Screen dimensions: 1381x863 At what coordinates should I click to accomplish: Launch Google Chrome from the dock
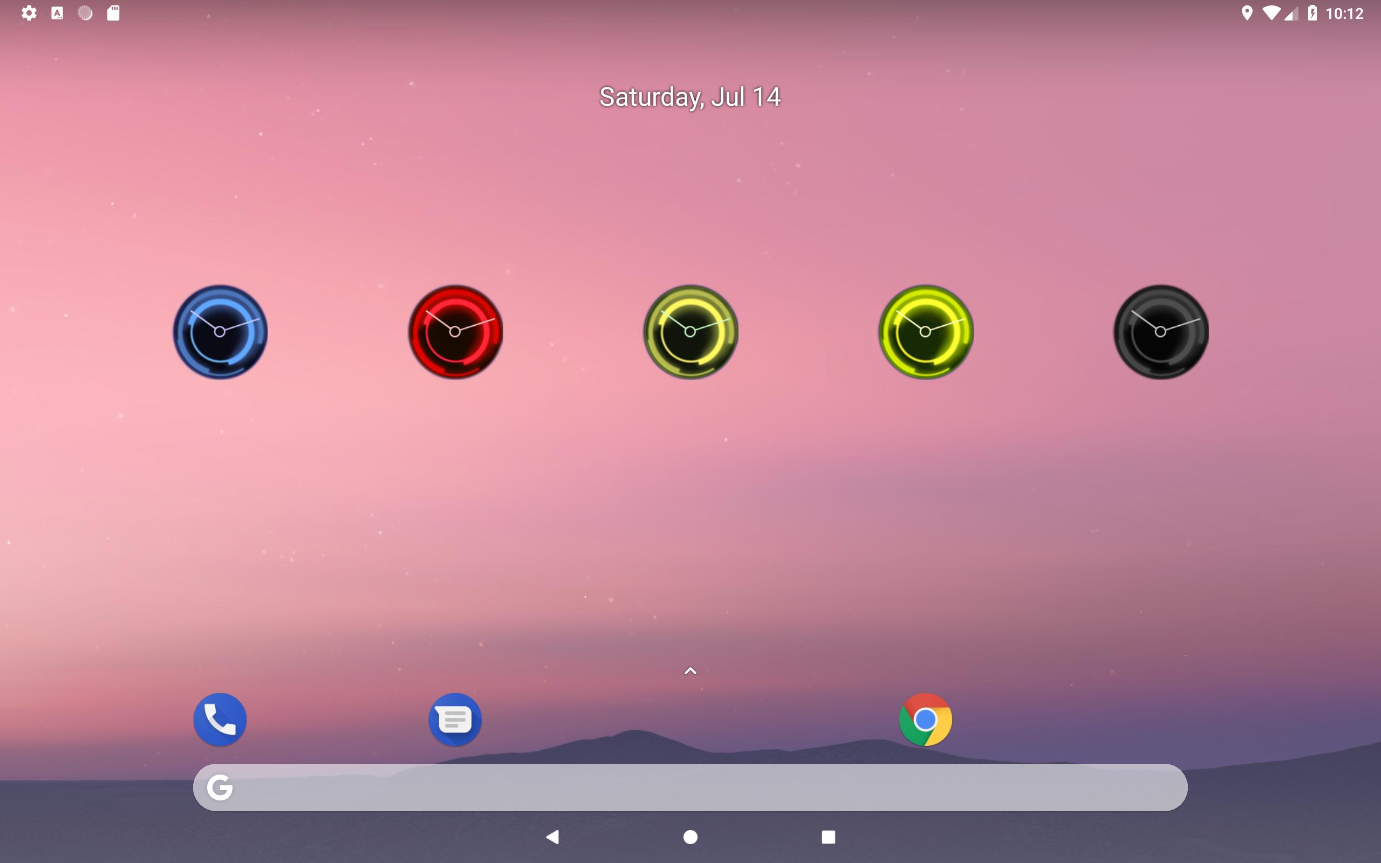pyautogui.click(x=926, y=720)
